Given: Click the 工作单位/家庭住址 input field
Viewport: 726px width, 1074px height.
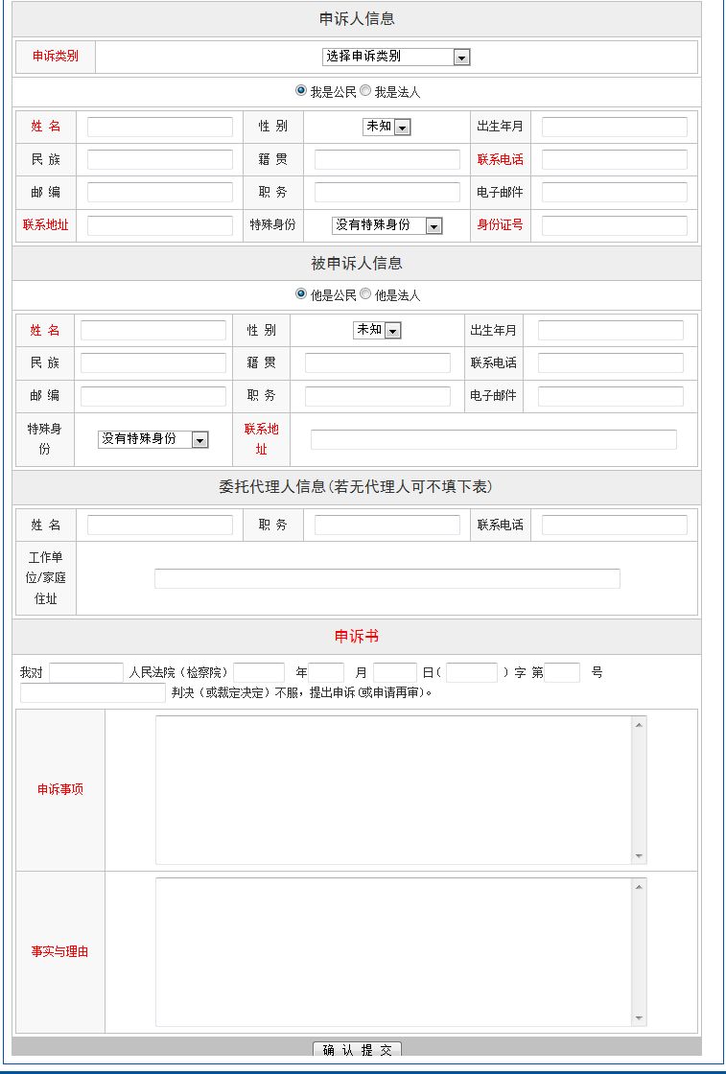Looking at the screenshot, I should 386,578.
